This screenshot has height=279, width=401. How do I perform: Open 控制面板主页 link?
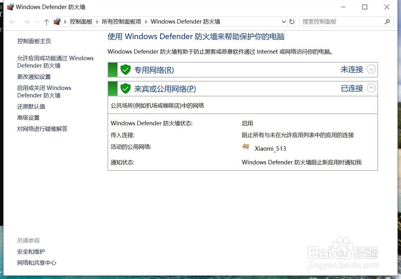point(34,41)
